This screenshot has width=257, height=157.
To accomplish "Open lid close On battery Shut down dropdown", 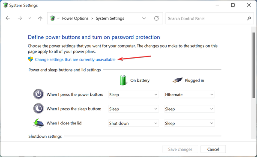I will pos(133,123).
